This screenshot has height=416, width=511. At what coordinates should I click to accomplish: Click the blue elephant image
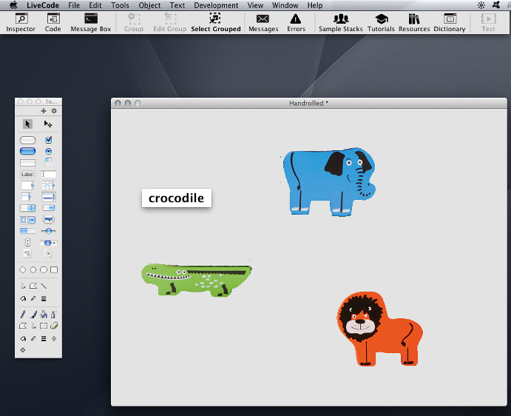click(325, 181)
